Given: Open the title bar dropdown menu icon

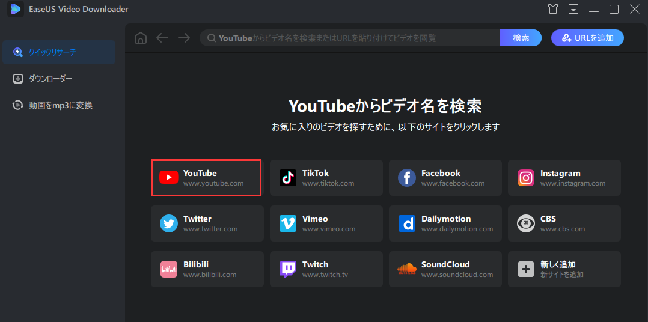Looking at the screenshot, I should [573, 9].
